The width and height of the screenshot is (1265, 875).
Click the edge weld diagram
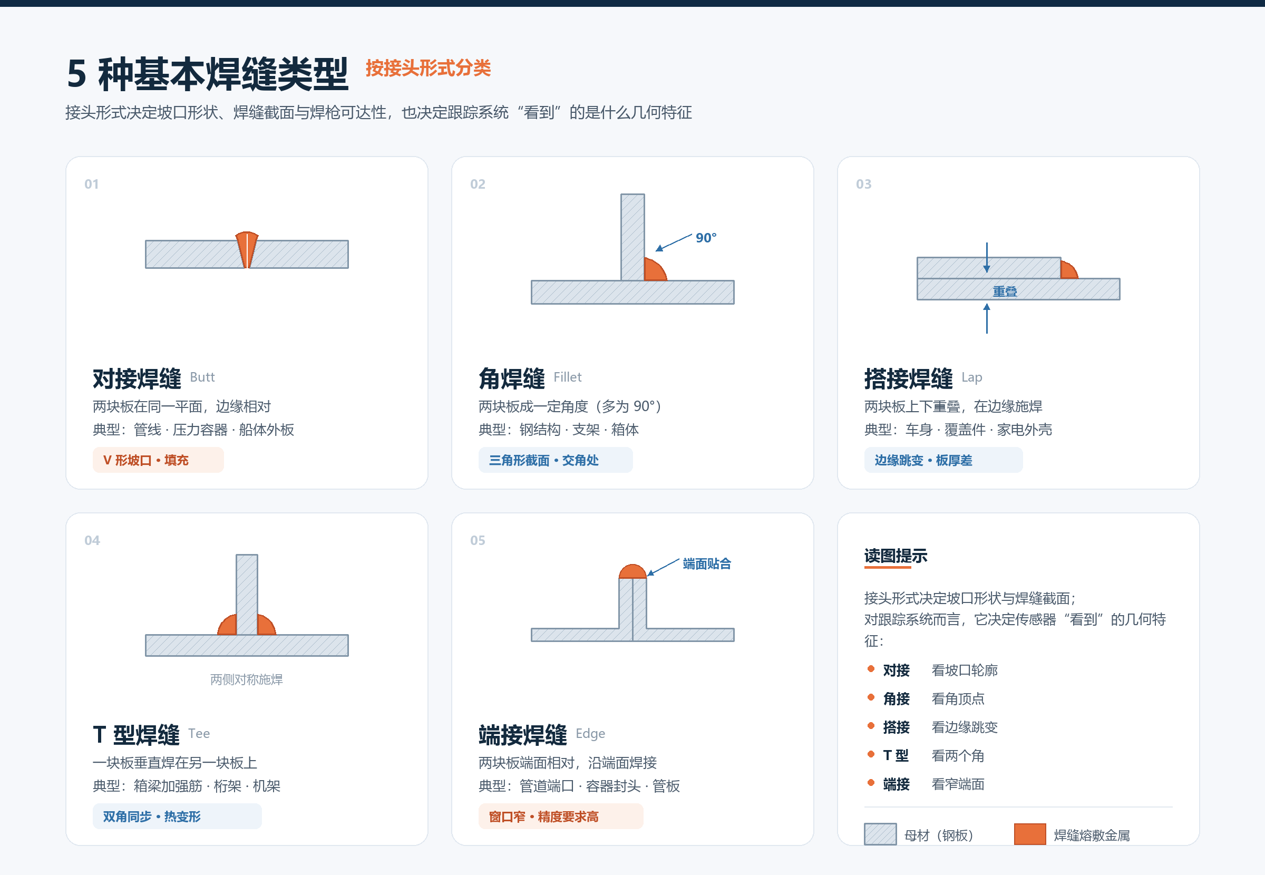click(632, 602)
